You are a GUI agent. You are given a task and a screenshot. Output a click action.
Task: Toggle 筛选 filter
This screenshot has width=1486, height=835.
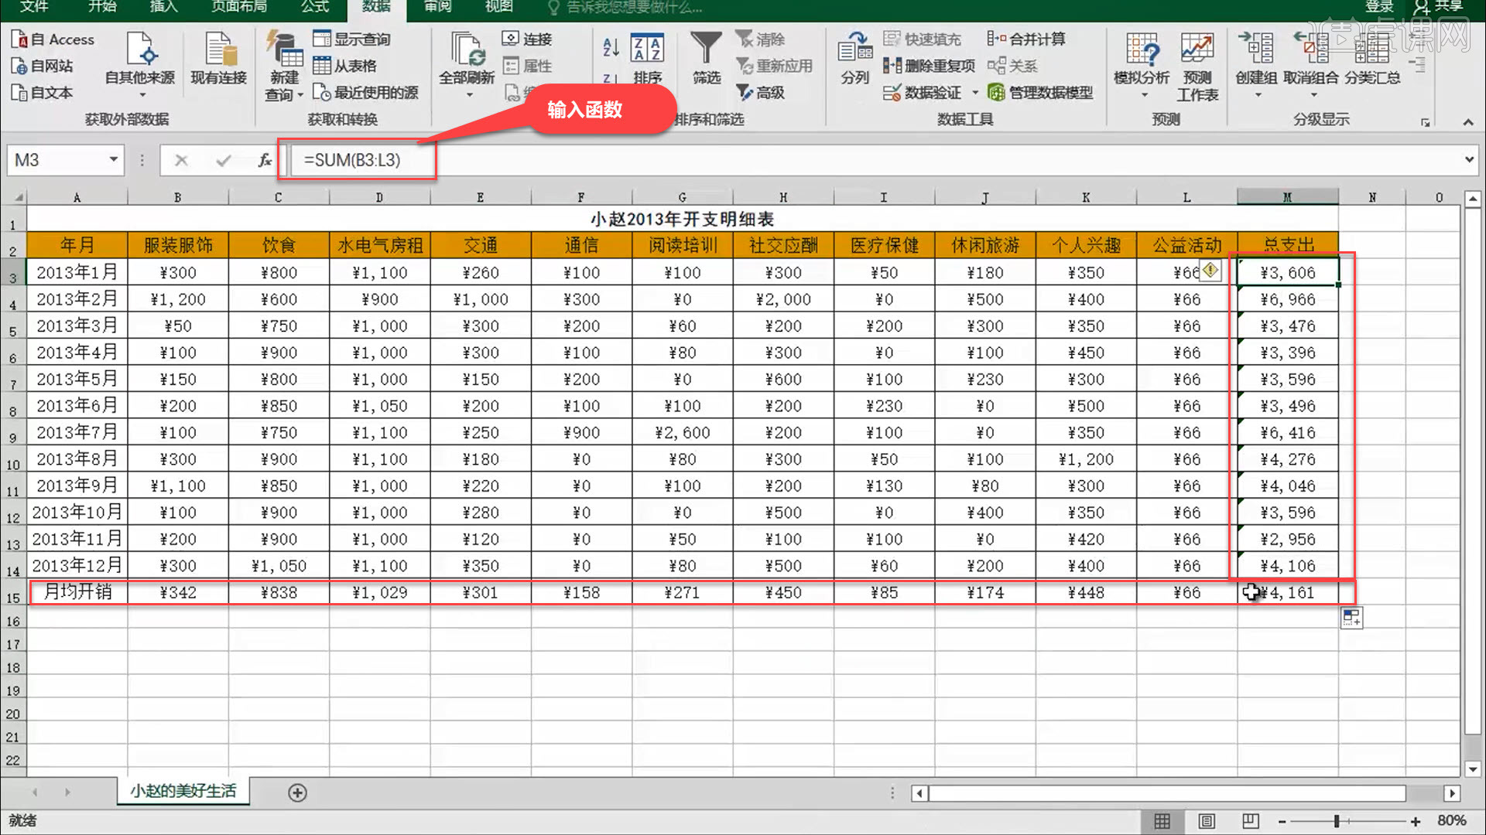point(706,59)
